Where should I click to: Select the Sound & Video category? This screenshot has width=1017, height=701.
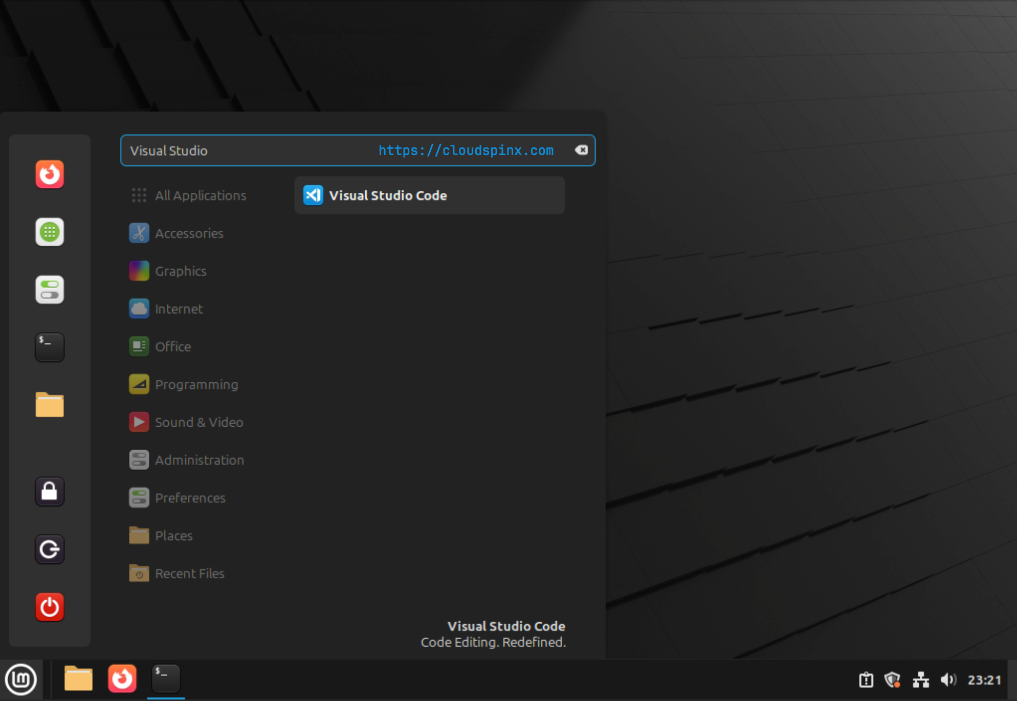tap(199, 422)
